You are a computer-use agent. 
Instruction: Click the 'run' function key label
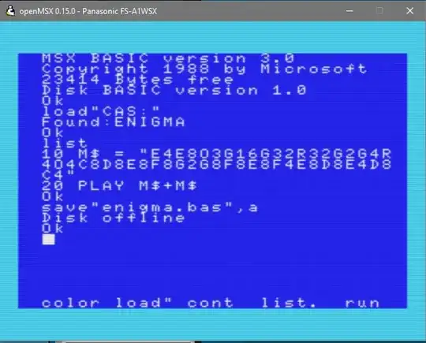362,303
